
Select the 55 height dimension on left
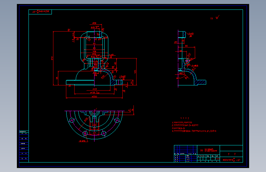[57, 78]
